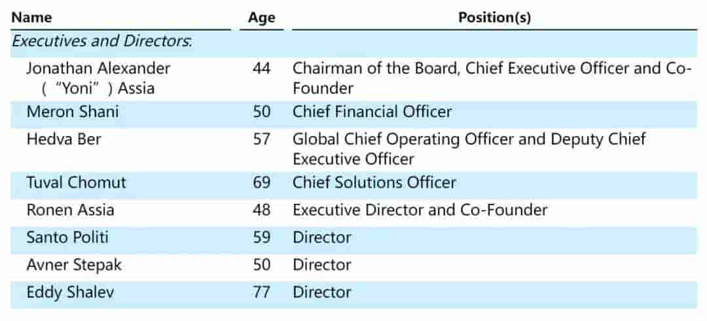Select the Chief Solutions Officer position cell
This screenshot has height=321, width=707.
[x=374, y=182]
